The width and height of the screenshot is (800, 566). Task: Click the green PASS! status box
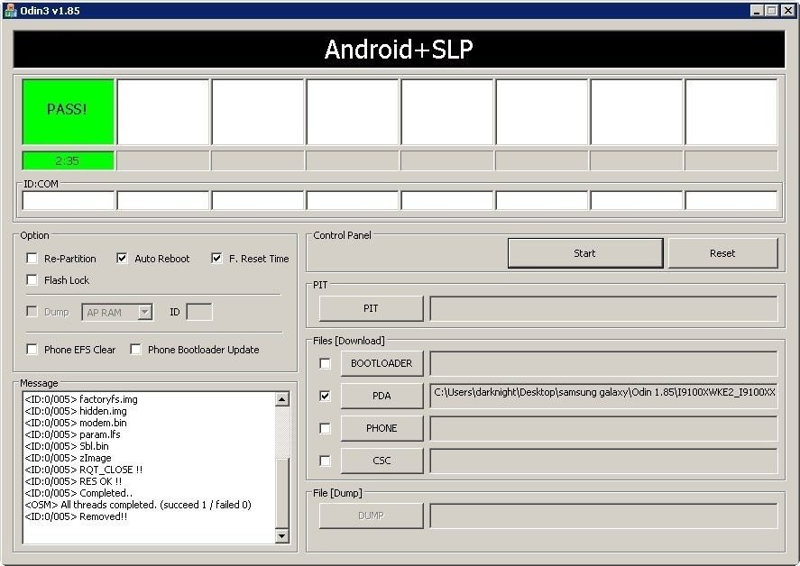69,112
